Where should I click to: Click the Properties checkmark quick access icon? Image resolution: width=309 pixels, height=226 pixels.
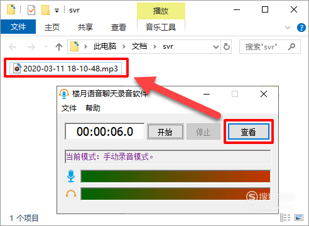(31, 10)
